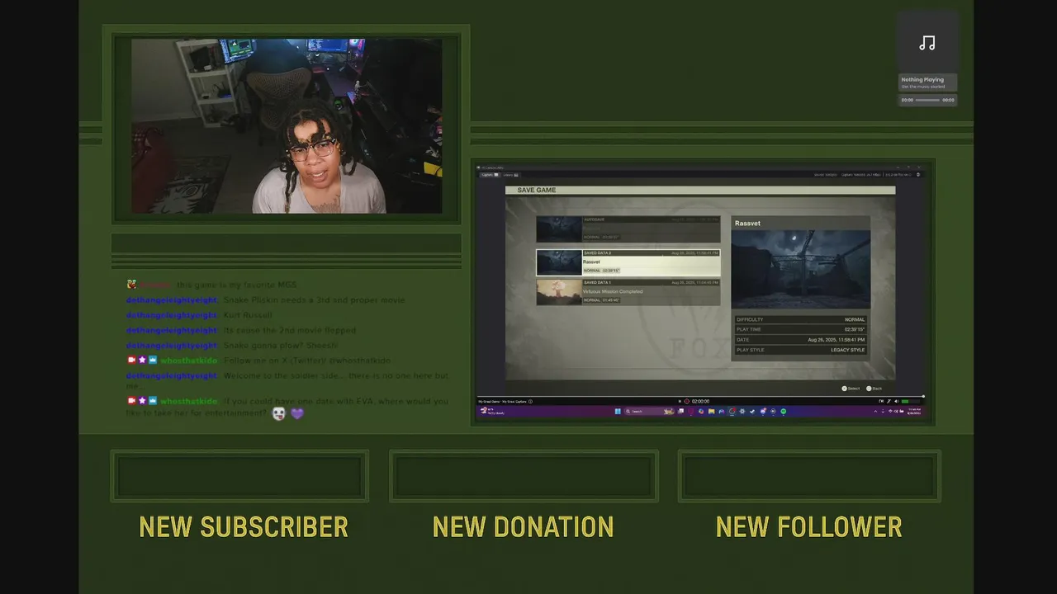Image resolution: width=1057 pixels, height=594 pixels.
Task: Click the skull-face emoji in chat
Action: point(279,413)
